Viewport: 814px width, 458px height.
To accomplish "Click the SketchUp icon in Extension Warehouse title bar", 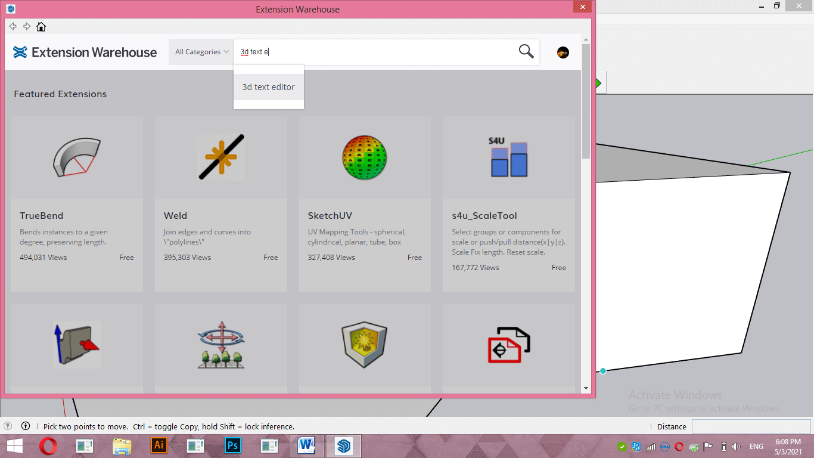I will [11, 9].
